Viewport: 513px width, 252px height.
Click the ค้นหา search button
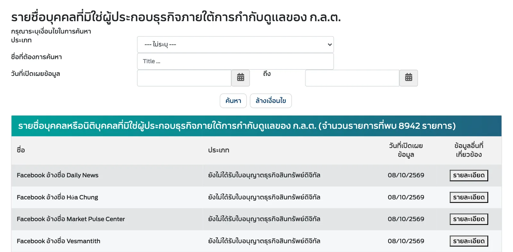point(233,101)
